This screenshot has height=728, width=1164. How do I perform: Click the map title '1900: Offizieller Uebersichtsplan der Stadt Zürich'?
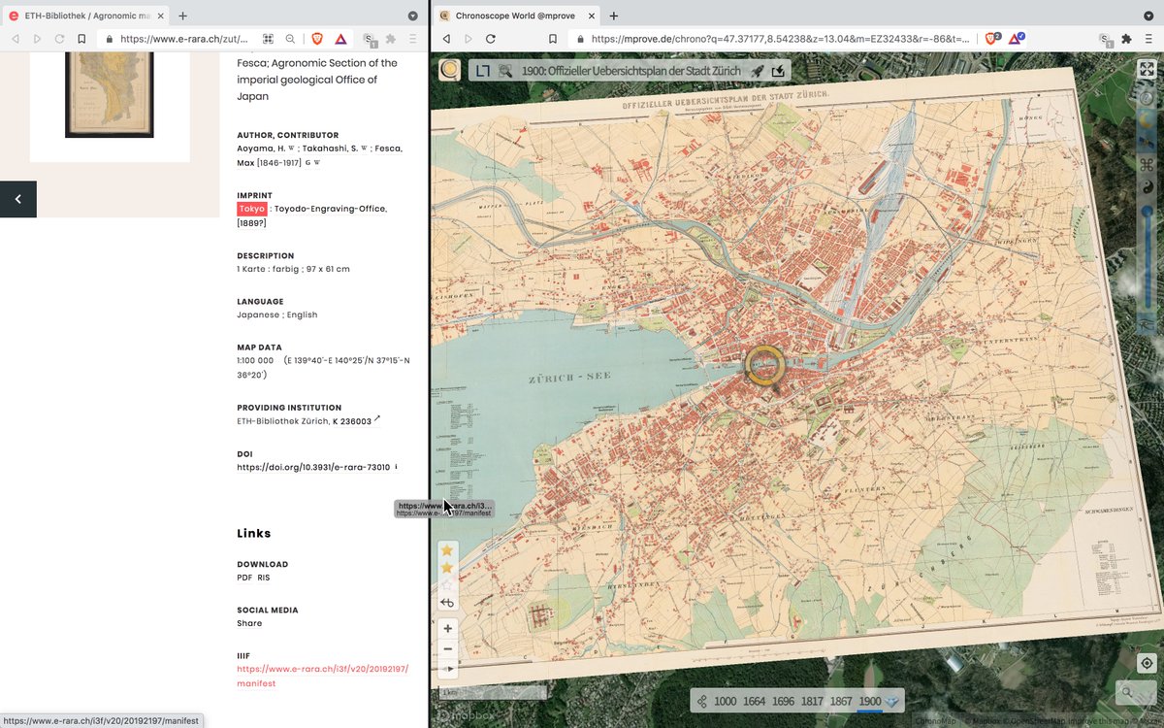point(631,71)
